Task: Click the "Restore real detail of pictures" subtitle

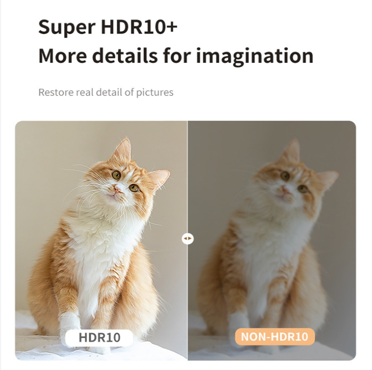Action: [106, 92]
